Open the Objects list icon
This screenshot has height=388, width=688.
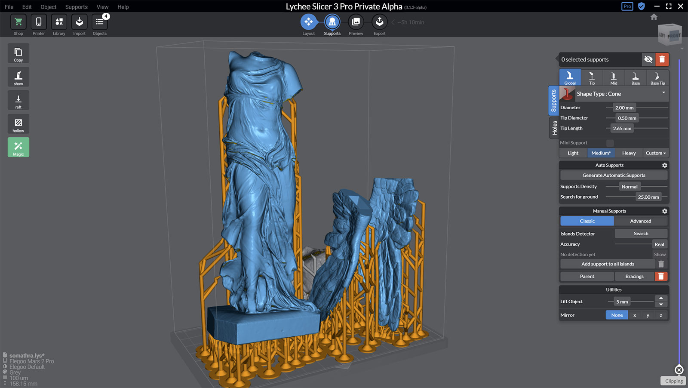coord(100,22)
